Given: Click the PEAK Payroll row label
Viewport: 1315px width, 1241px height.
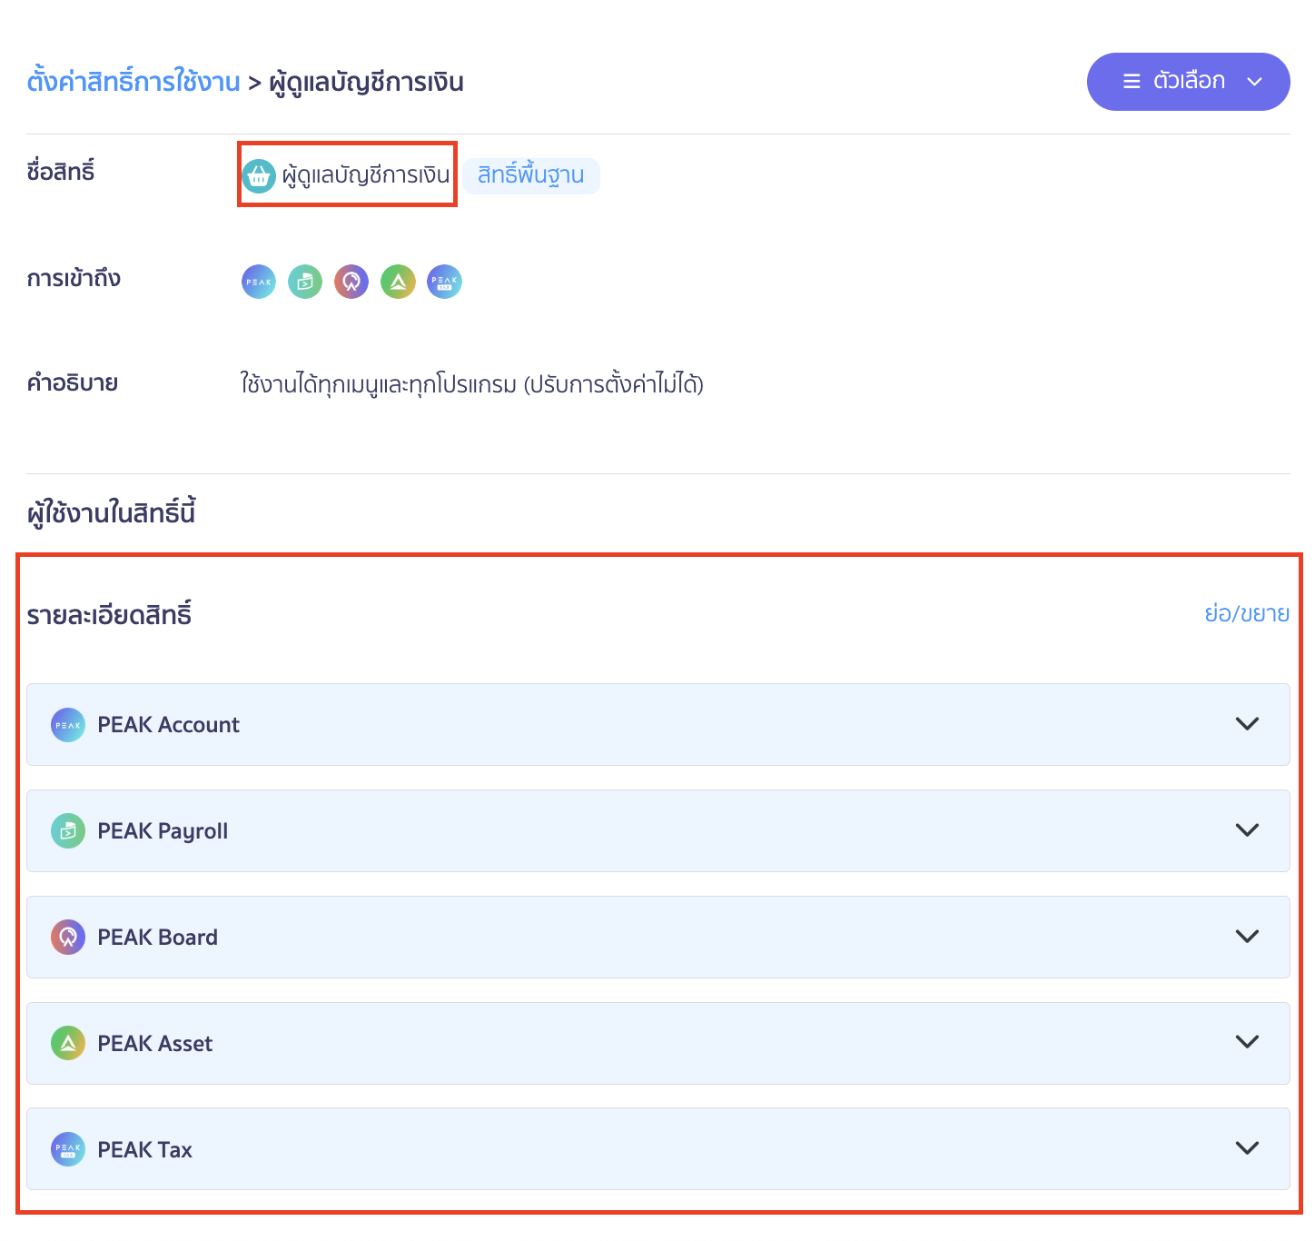Looking at the screenshot, I should tap(163, 831).
